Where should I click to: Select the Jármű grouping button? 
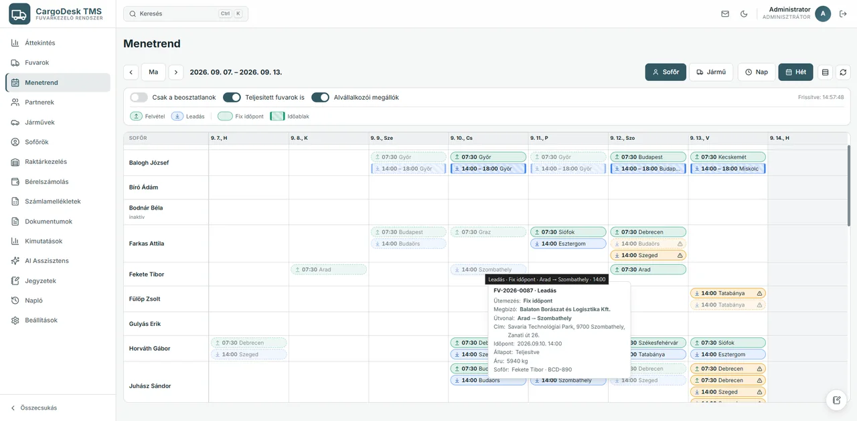pos(711,72)
